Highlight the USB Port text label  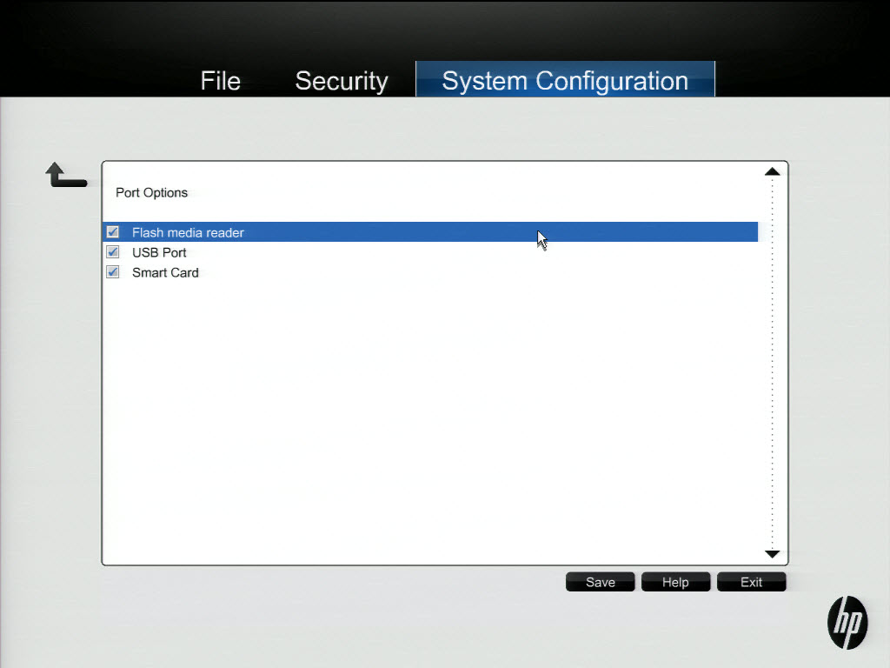point(159,252)
